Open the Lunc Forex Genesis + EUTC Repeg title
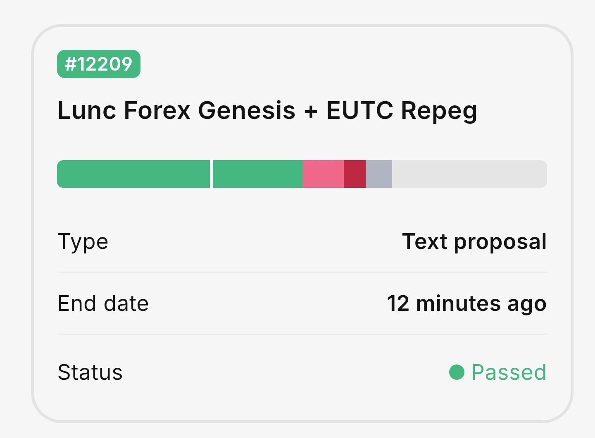This screenshot has width=595, height=438. tap(267, 111)
